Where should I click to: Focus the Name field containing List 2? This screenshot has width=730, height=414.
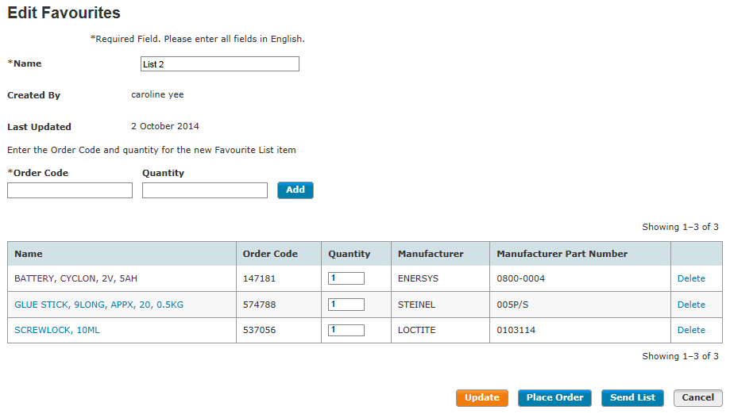pyautogui.click(x=220, y=64)
